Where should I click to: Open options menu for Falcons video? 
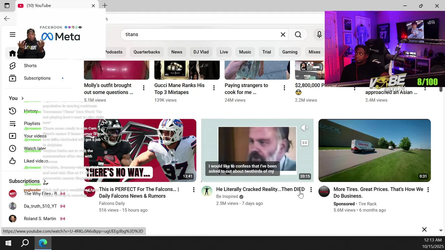[x=194, y=190]
